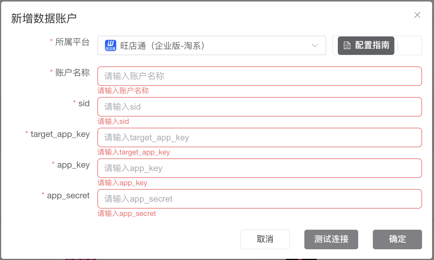Click the 测试连接 test connection button
434x260 pixels.
pos(331,239)
